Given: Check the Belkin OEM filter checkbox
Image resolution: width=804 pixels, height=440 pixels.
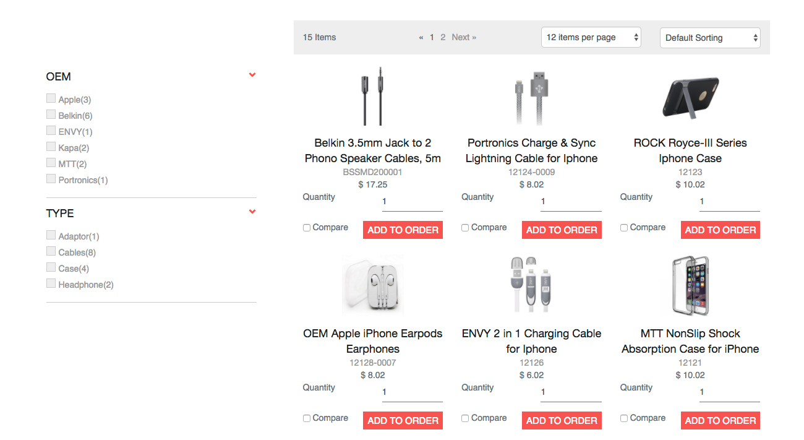Looking at the screenshot, I should 51,114.
